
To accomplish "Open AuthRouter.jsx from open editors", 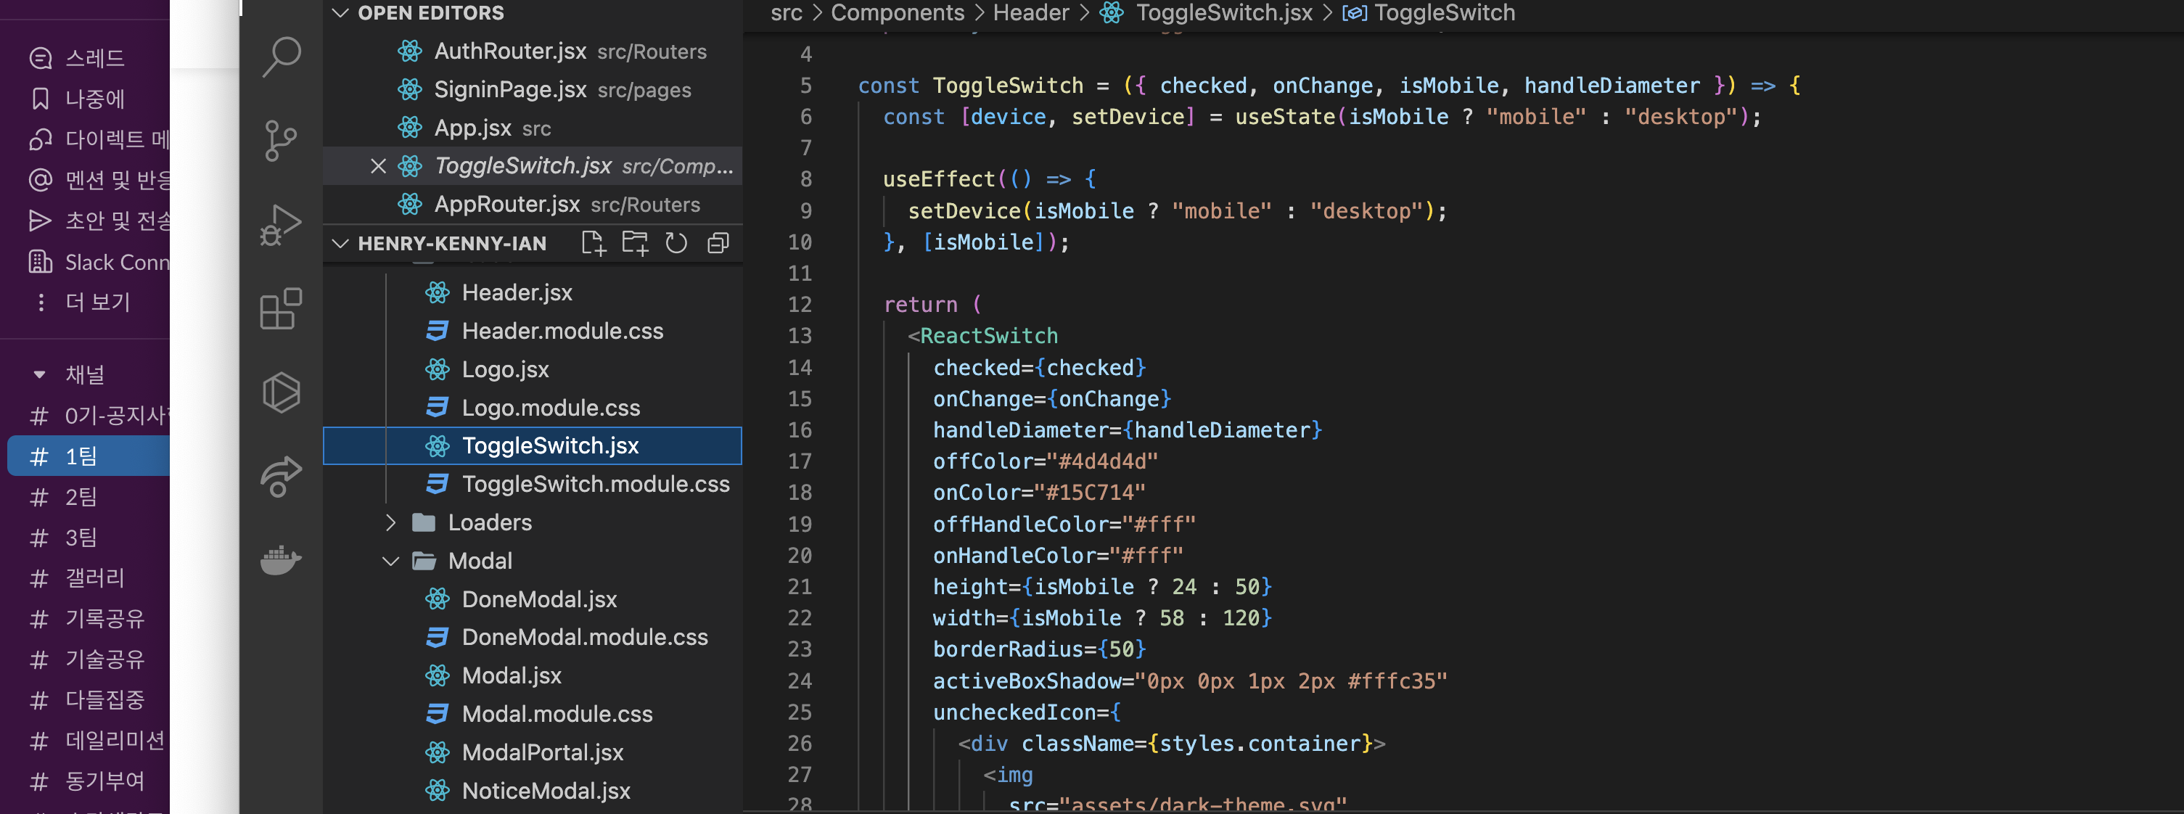I will pos(509,51).
